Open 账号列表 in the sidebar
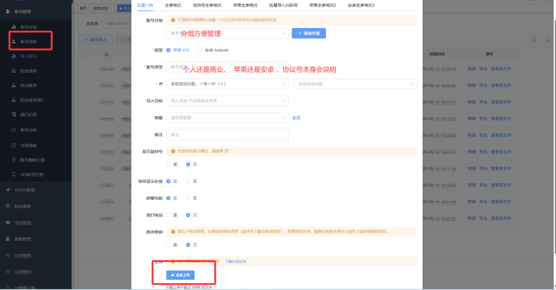Viewport: 556px width, 290px height. (28, 41)
